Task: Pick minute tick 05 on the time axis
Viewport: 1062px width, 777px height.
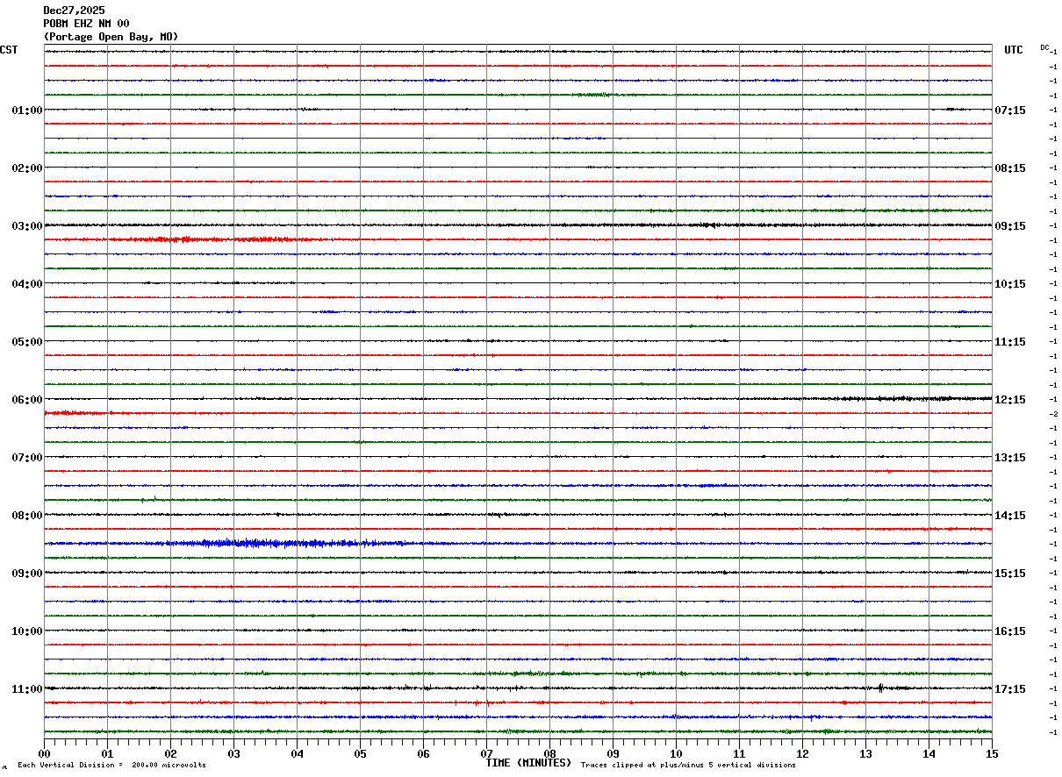Action: click(360, 753)
